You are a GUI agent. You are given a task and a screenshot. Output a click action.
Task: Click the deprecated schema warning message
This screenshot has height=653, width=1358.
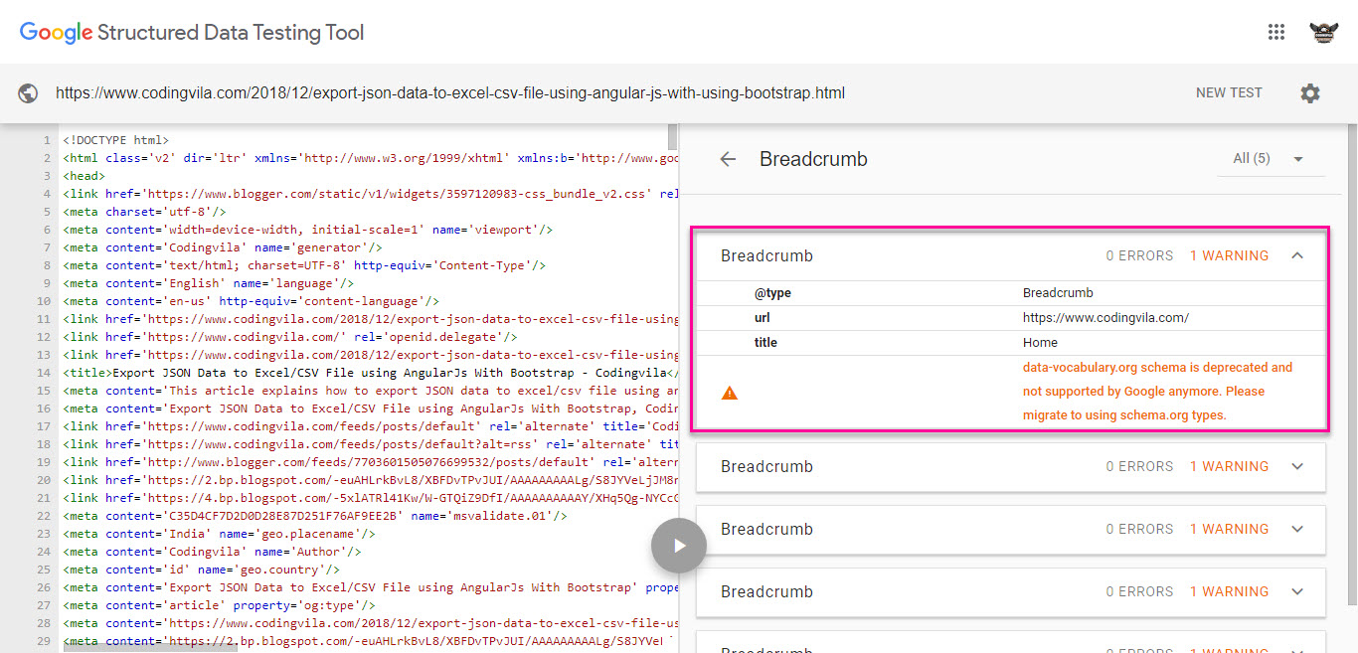click(1157, 392)
